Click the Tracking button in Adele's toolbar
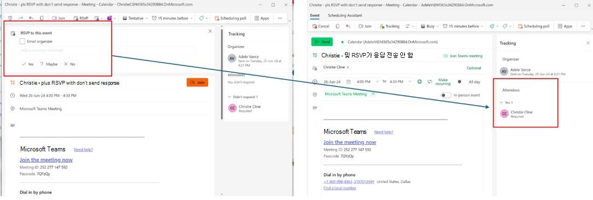The image size is (593, 200). (389, 26)
